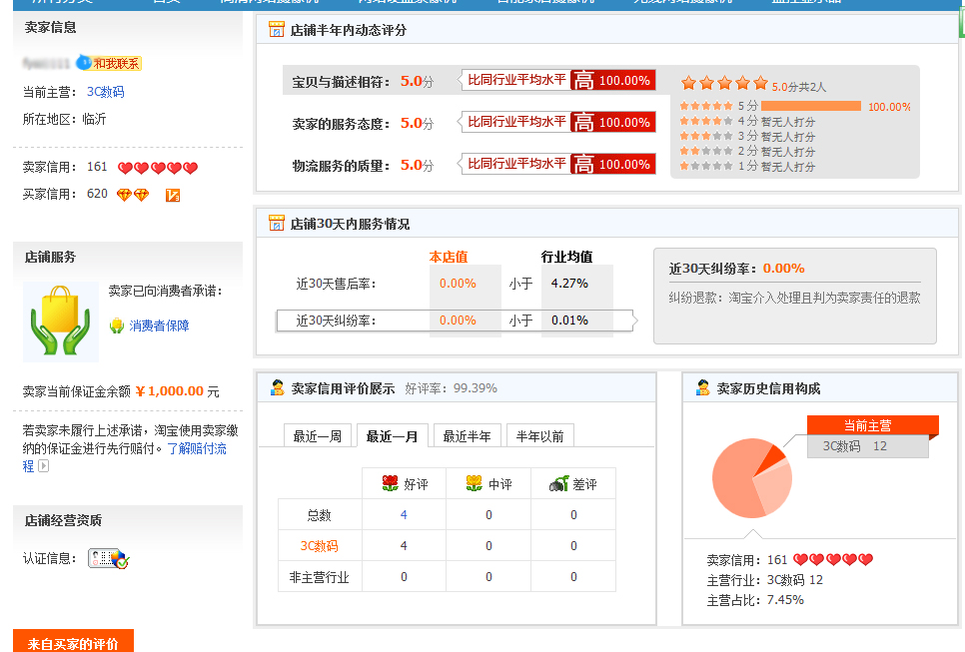Click the wilted flower 差评 icon
The height and width of the screenshot is (652, 965).
(558, 483)
